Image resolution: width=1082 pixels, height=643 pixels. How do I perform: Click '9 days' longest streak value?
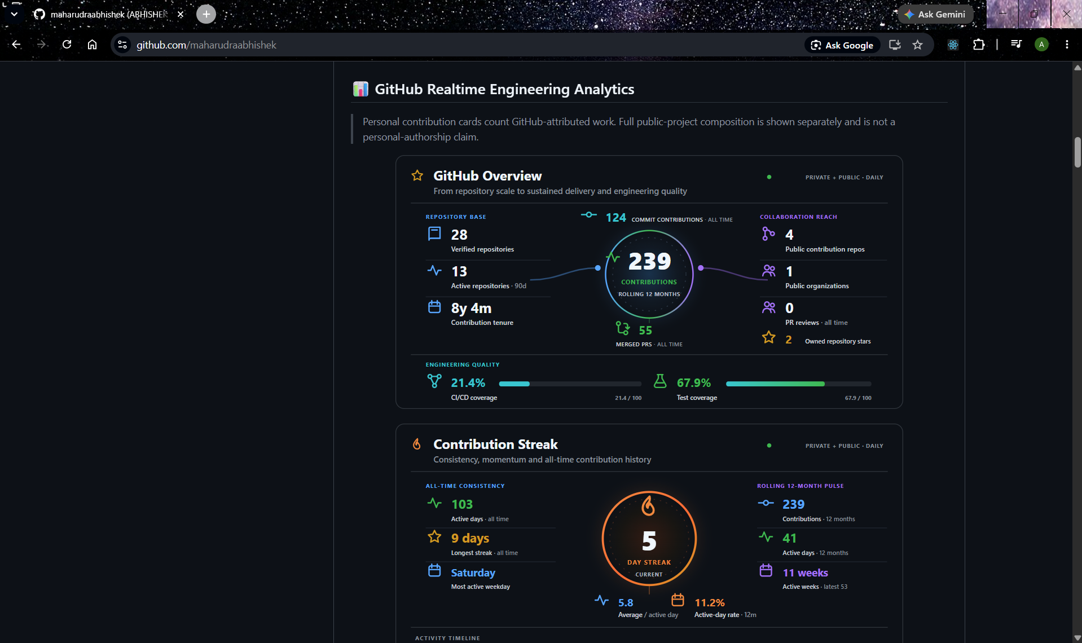[470, 539]
